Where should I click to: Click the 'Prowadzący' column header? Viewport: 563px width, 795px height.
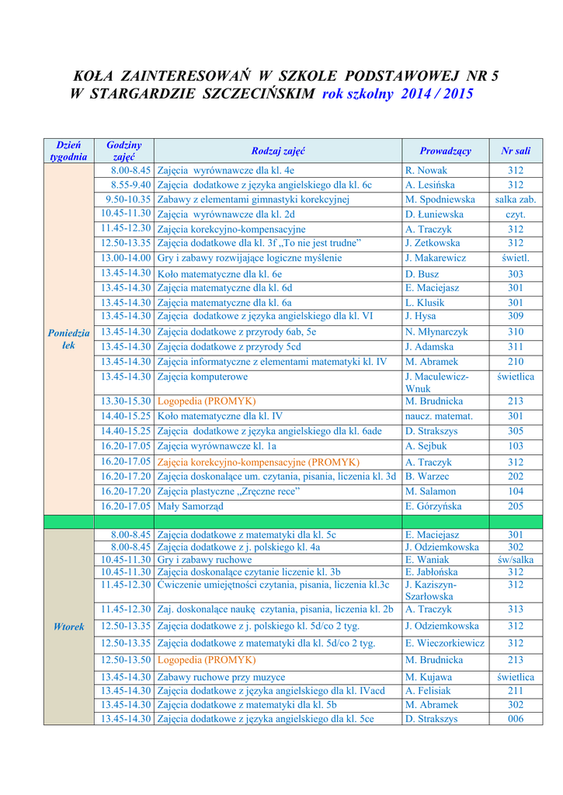point(445,151)
